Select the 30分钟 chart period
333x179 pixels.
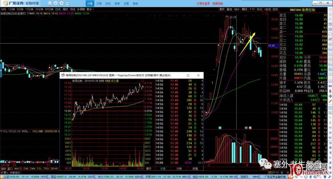click(39, 9)
